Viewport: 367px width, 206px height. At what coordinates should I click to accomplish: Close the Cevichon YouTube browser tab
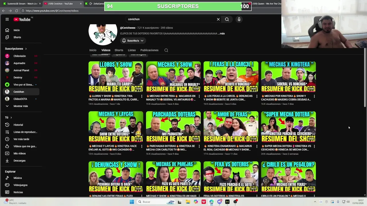(81, 4)
